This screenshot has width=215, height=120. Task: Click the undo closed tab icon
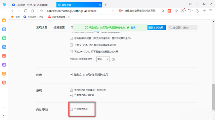click(190, 11)
